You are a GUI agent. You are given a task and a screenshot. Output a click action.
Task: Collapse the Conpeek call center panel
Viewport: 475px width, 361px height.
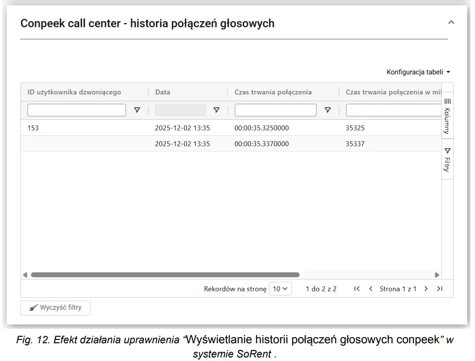pos(451,22)
